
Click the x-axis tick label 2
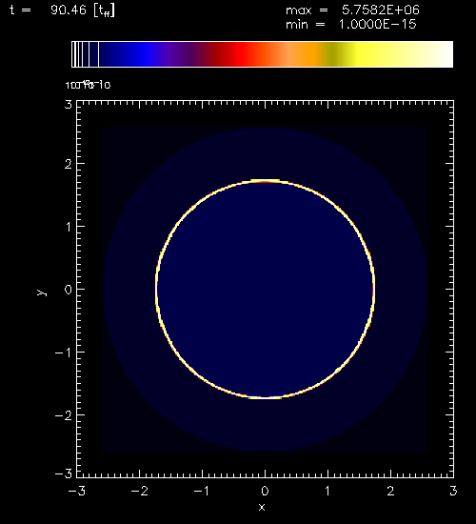390,491
